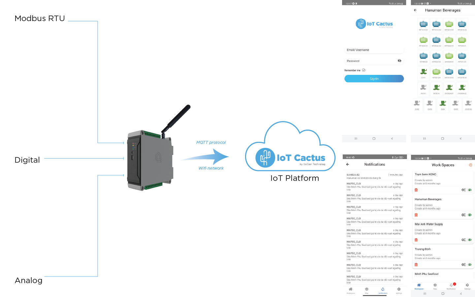This screenshot has height=297, width=475.
Task: Toggle the Remember me checkbox
Action: pos(364,70)
